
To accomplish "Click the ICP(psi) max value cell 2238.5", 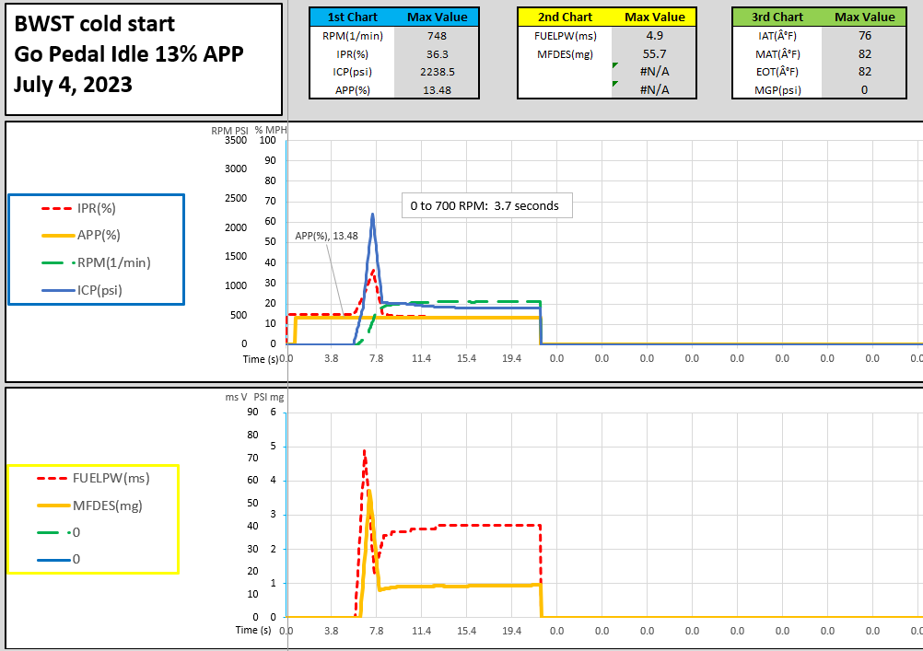I will coord(438,72).
